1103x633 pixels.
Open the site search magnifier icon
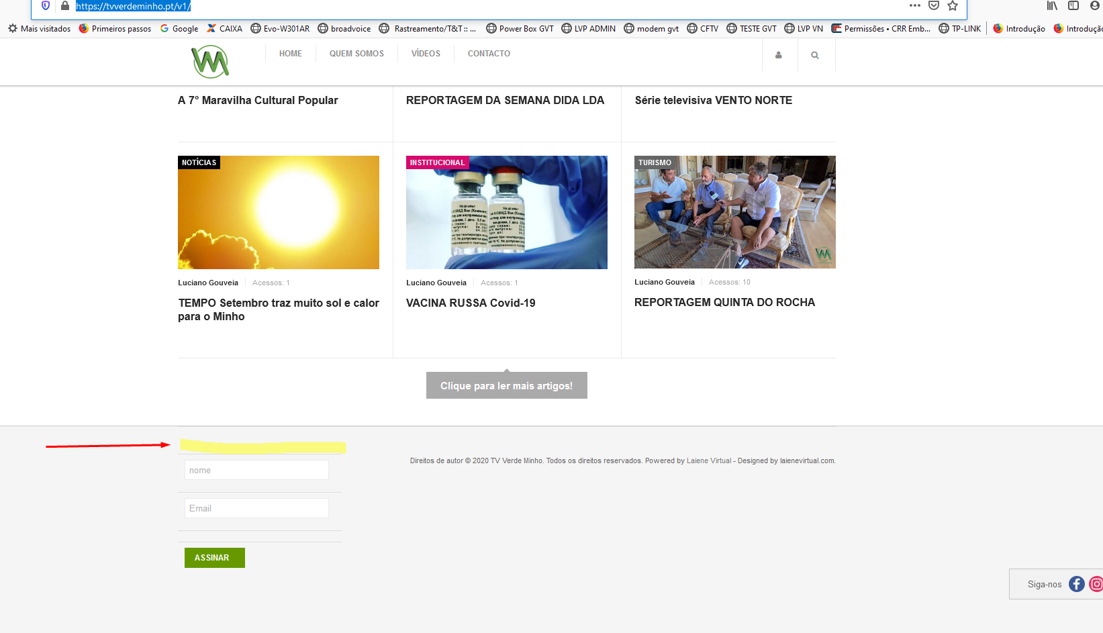815,55
